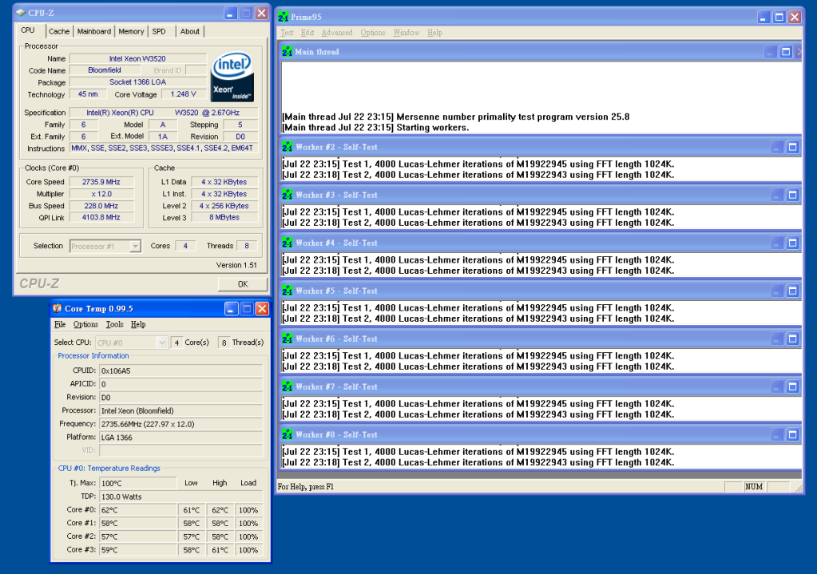Maximize the Worker #6 child window
The width and height of the screenshot is (817, 574).
click(792, 338)
